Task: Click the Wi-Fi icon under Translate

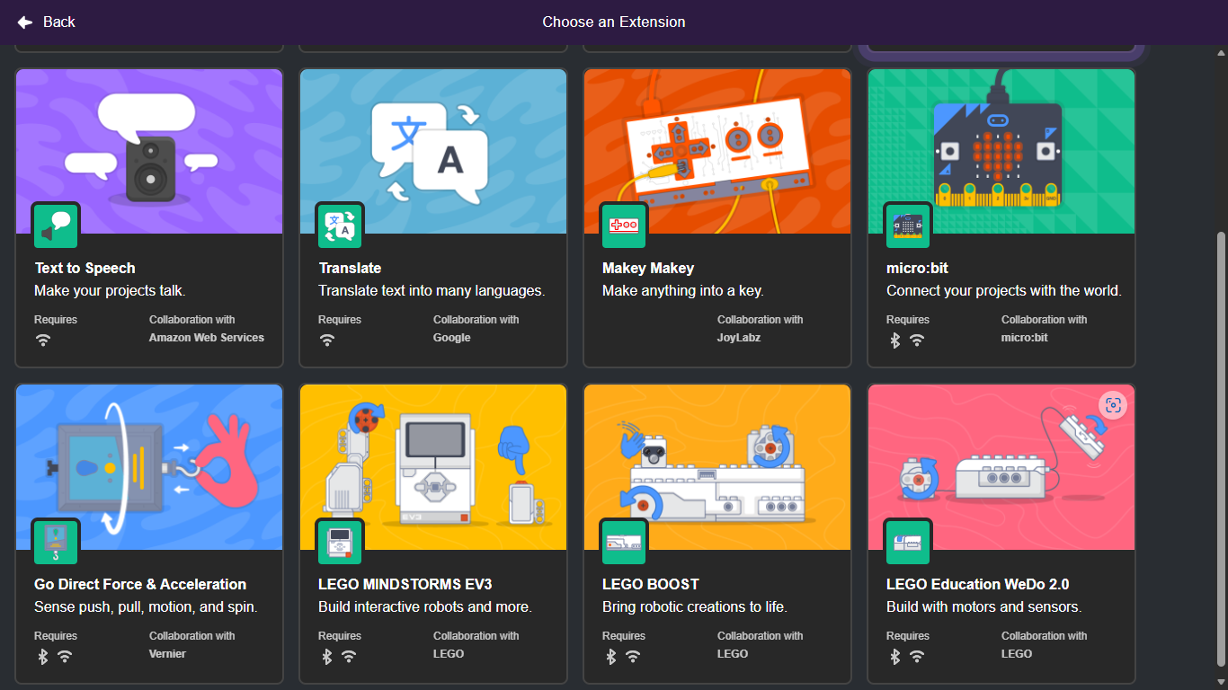Action: click(327, 341)
